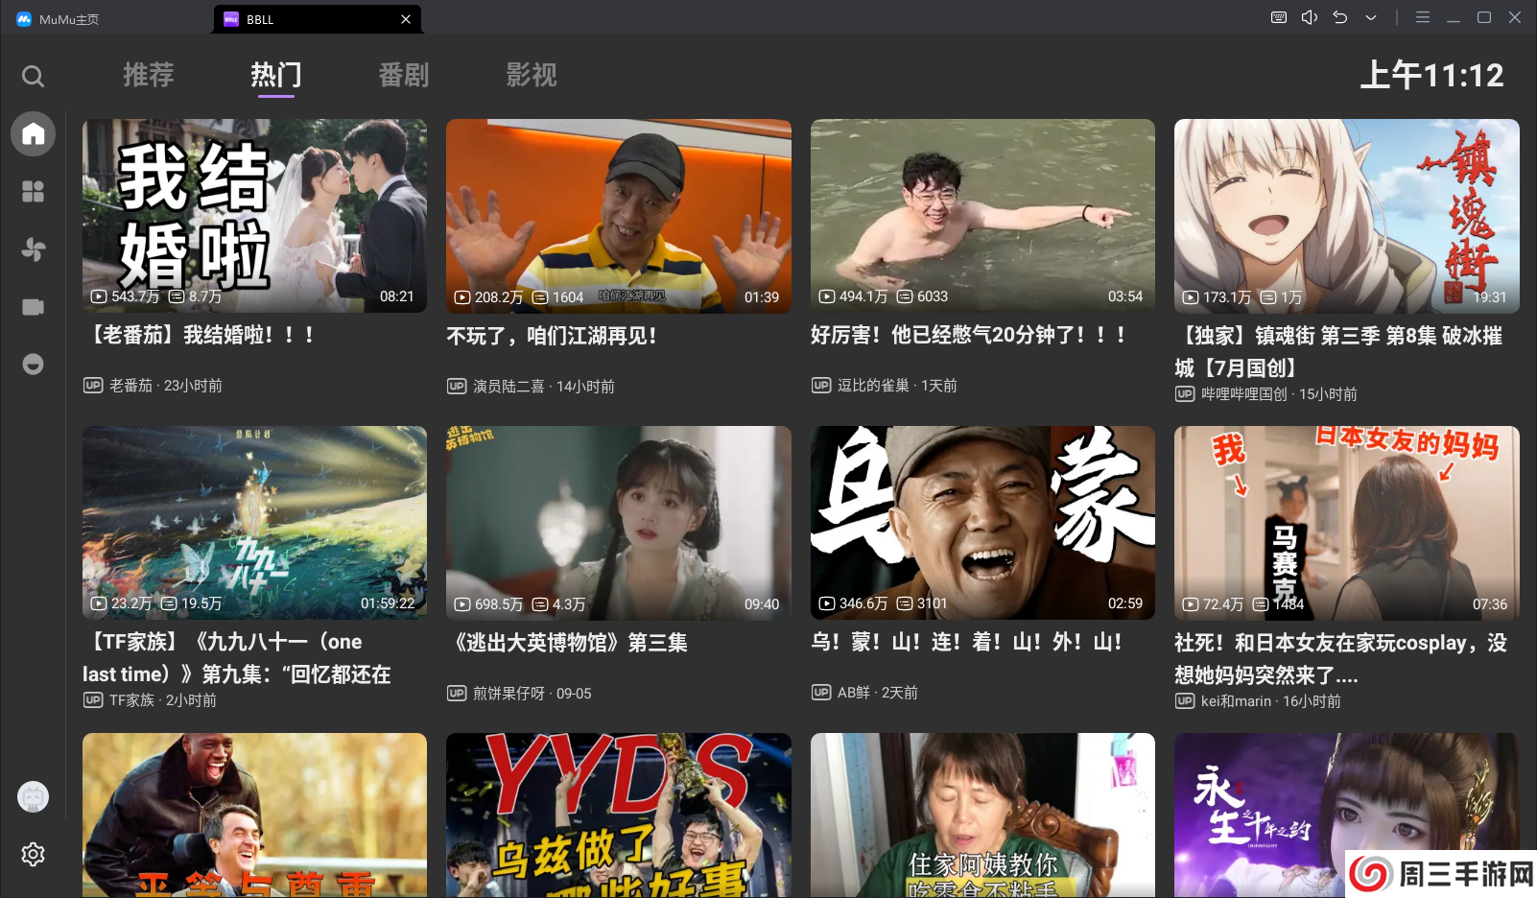Click the user avatar above the settings gear
Image resolution: width=1537 pixels, height=898 pixels.
pos(33,796)
